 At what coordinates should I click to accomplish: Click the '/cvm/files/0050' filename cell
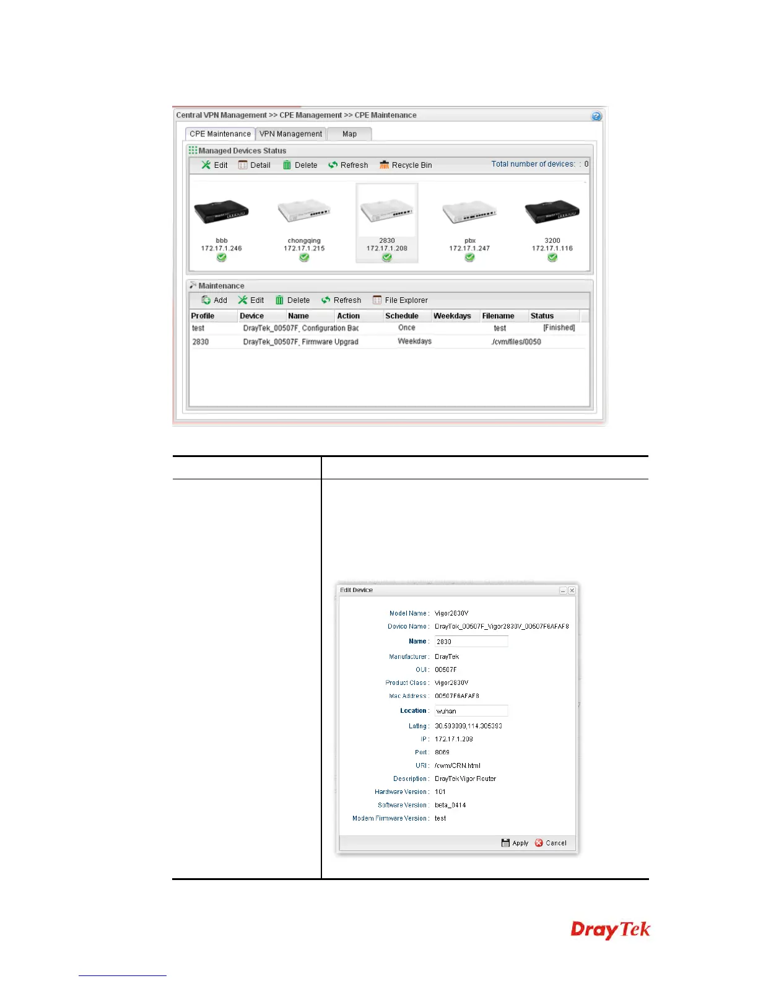516,342
